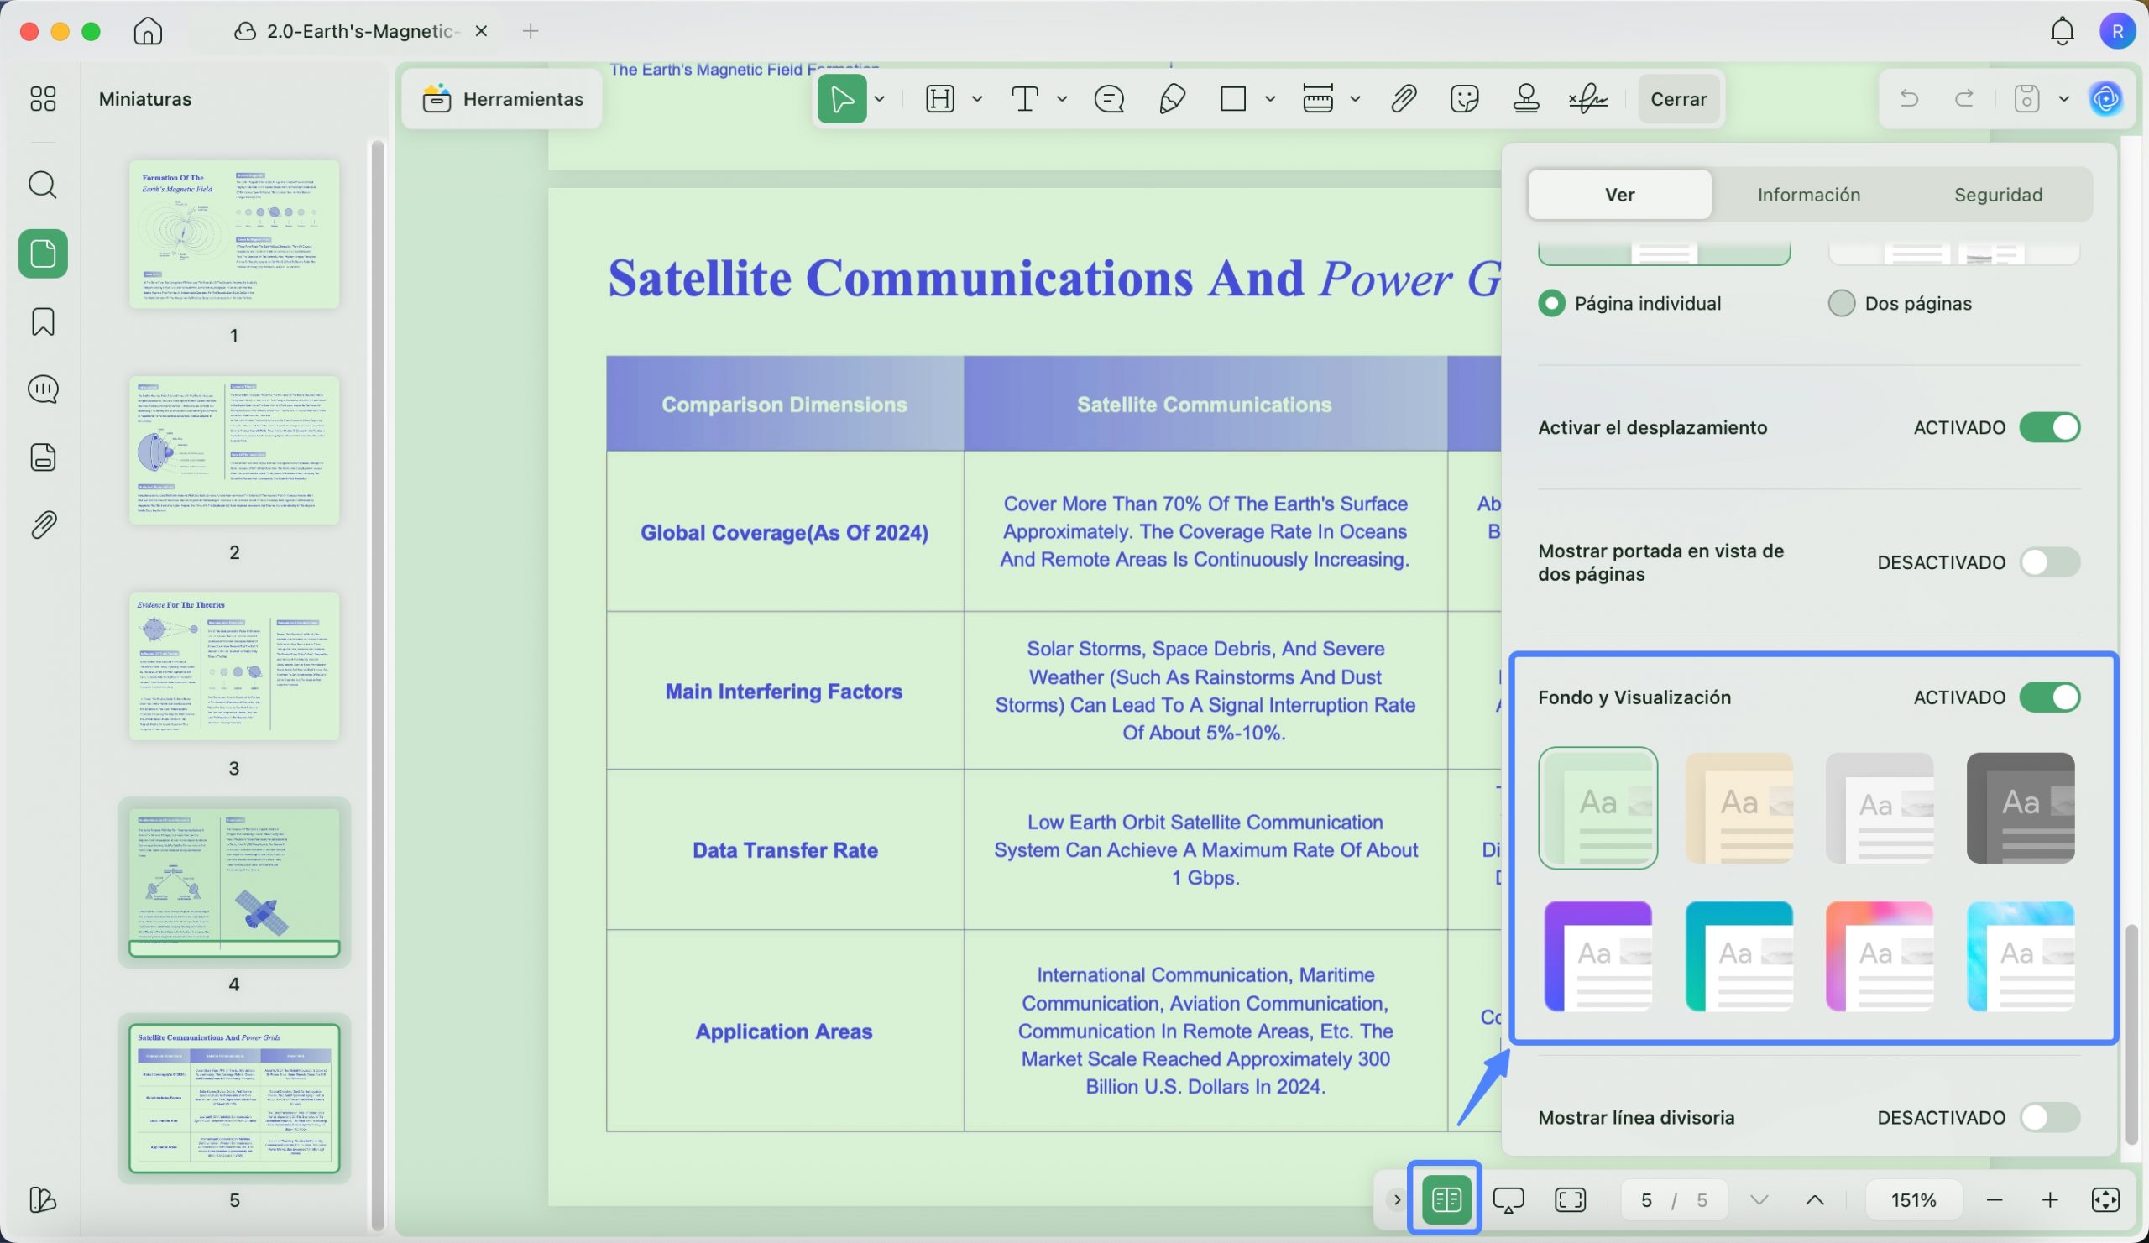Select the sticky note comment tool
2149x1243 pixels.
pyautogui.click(x=1109, y=99)
